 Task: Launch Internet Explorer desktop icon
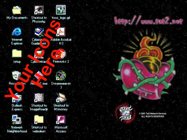click(x=17, y=32)
